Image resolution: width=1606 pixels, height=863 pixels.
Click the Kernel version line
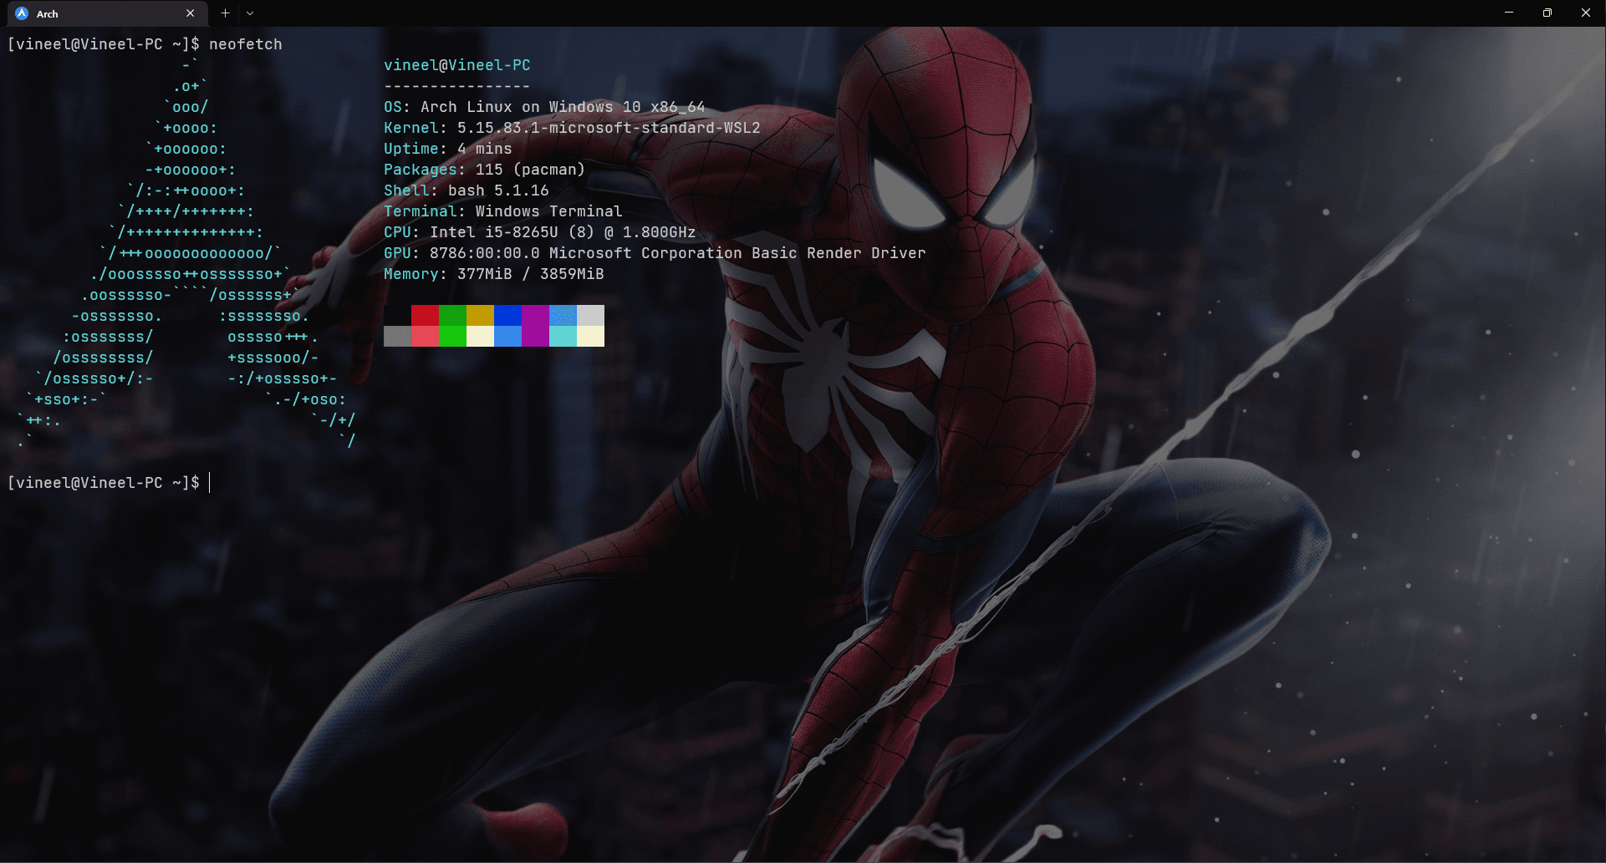[x=572, y=128]
